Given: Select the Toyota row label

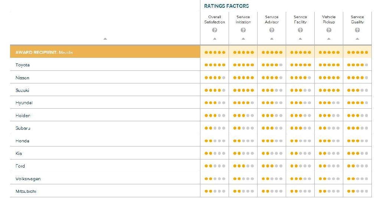Looking at the screenshot, I should [x=23, y=65].
